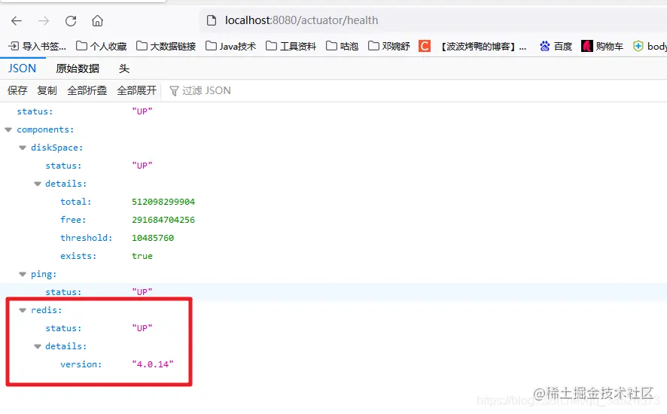Open the 邓婉舒 bookmark folder
This screenshot has width=667, height=414.
pyautogui.click(x=388, y=46)
